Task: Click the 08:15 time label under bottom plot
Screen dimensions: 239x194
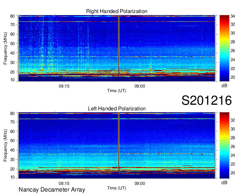Action: (64, 183)
